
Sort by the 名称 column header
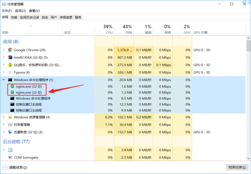(32, 30)
